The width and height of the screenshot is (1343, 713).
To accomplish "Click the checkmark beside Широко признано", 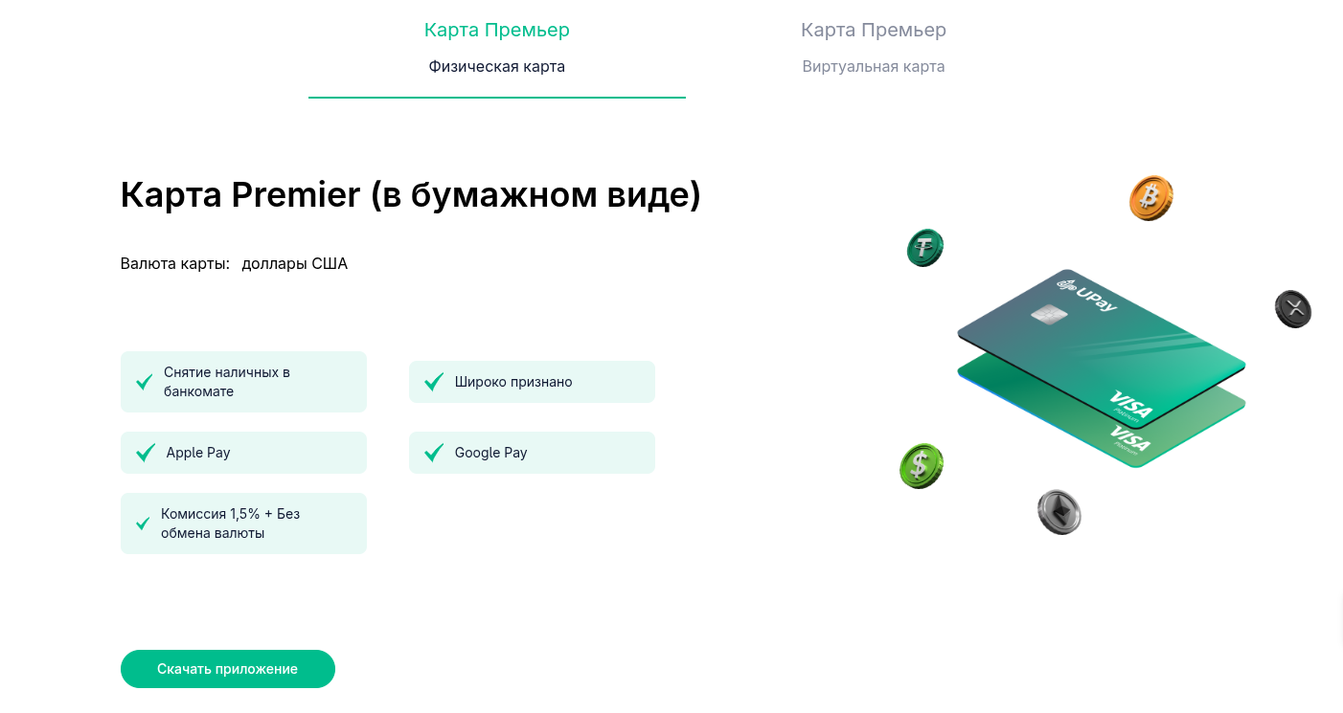I will pyautogui.click(x=434, y=382).
